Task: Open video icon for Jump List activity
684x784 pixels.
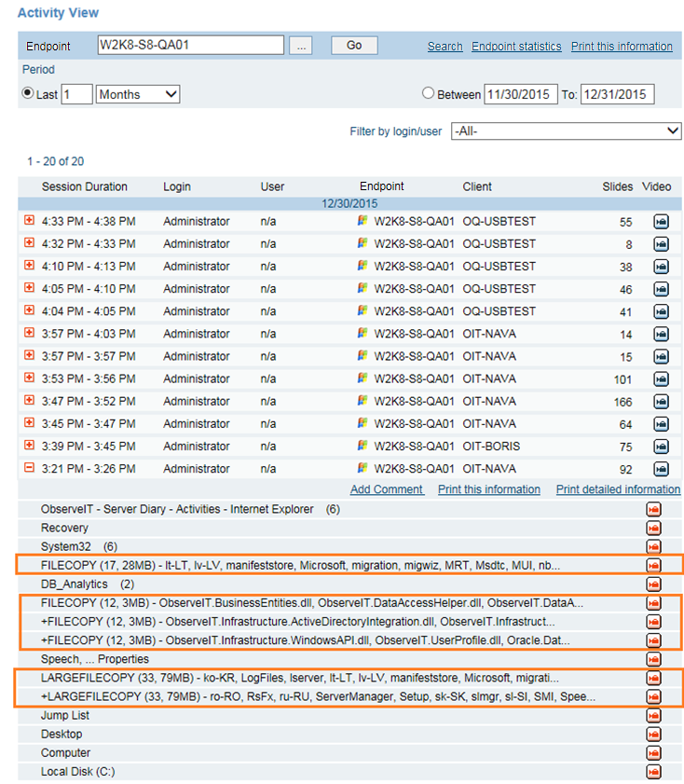Action: pos(653,716)
